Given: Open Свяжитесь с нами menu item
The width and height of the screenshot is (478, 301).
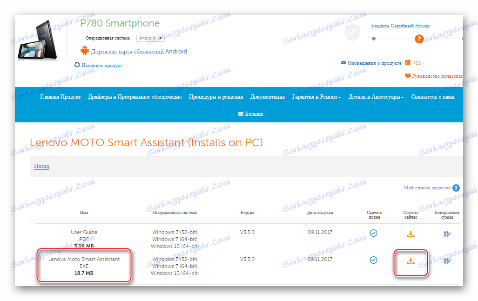Looking at the screenshot, I should [433, 97].
